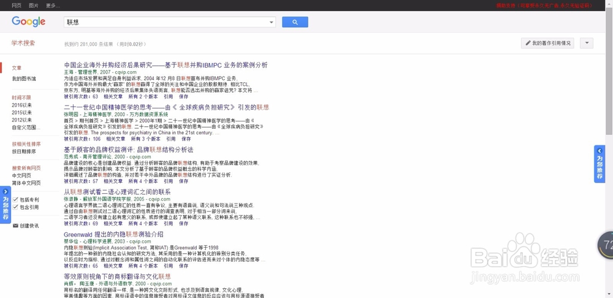The image size is (613, 298).
Task: Click 保存 in the 被引用次数：106 row
Action: click(186, 139)
